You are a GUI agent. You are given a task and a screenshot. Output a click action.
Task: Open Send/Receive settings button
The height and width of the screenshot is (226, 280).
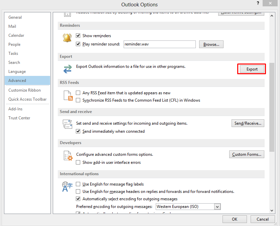coord(248,123)
